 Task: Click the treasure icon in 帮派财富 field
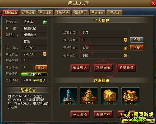pyautogui.click(x=126, y=48)
